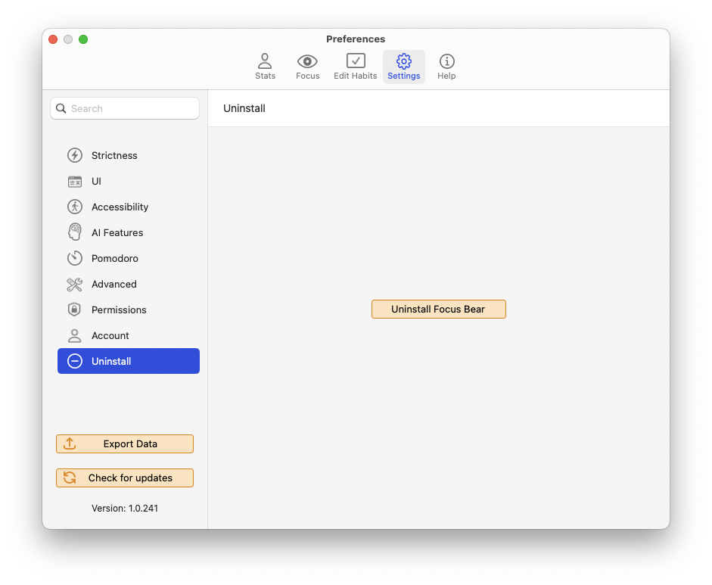Switch to the Edit Habits tab label
Screen dimensions: 712x585
click(x=356, y=76)
